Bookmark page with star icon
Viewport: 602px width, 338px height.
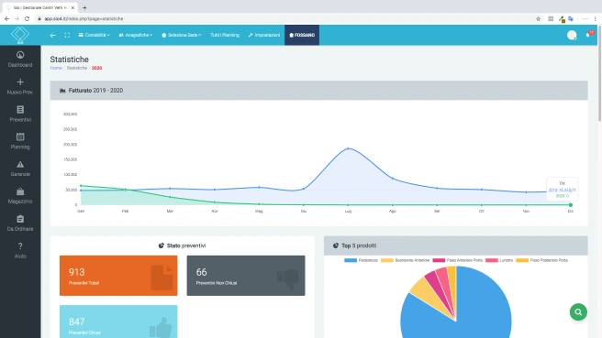(539, 18)
